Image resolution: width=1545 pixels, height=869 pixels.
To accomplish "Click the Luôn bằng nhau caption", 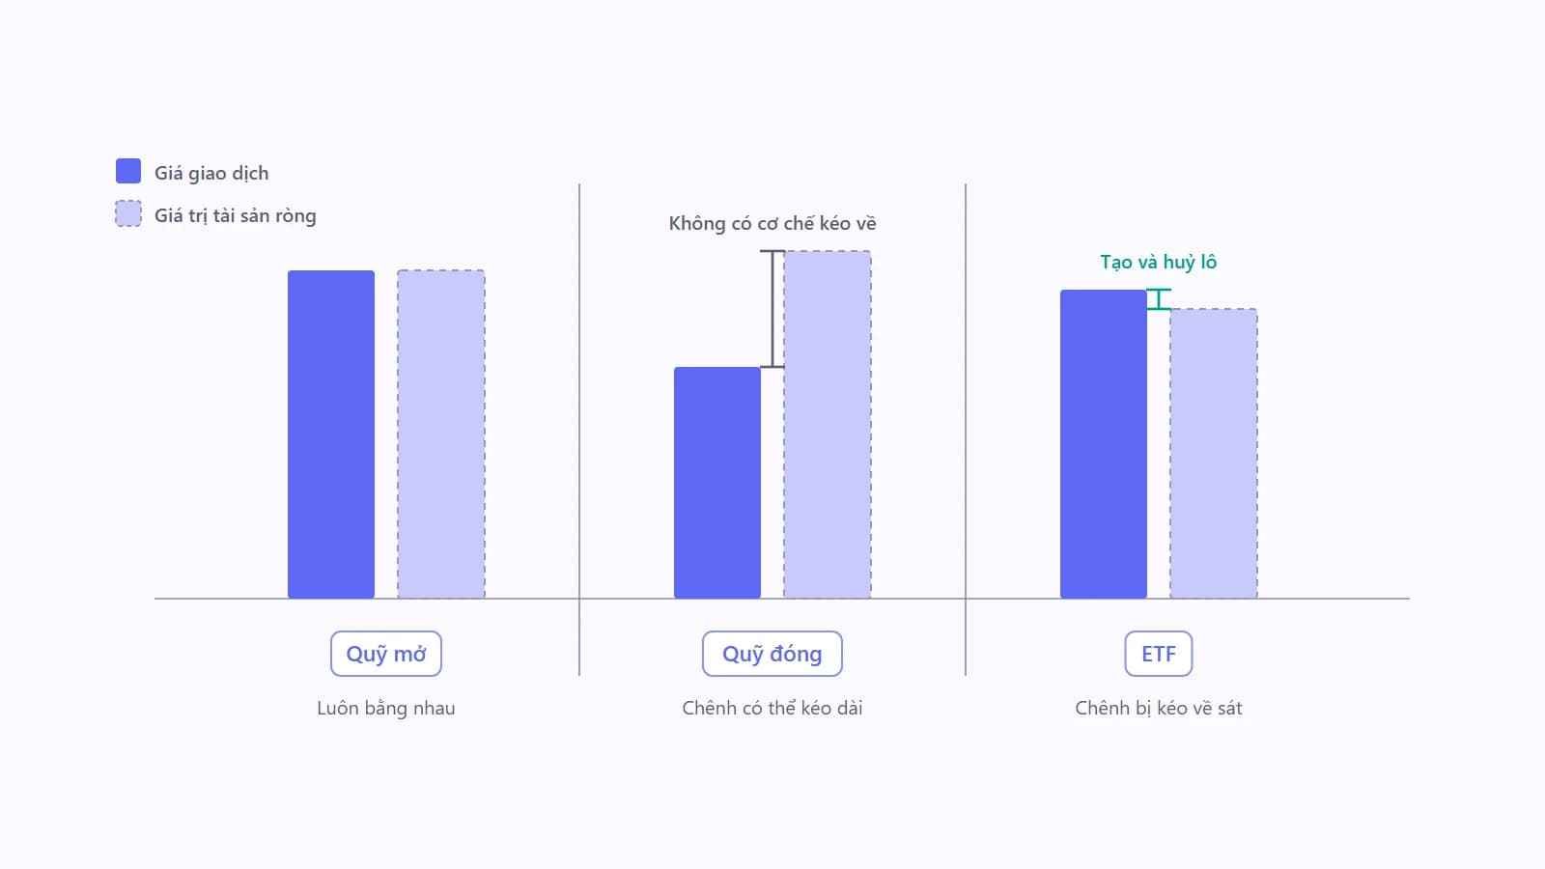I will [386, 708].
